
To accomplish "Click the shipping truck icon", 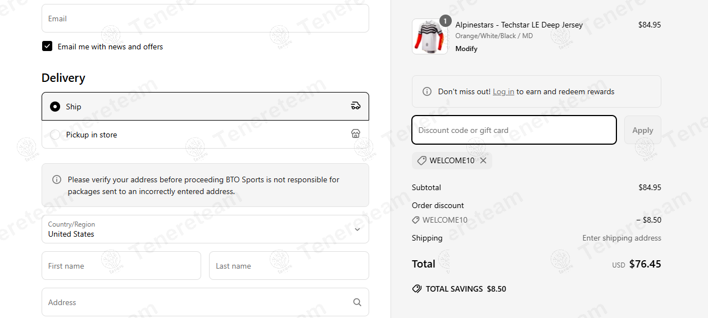I will (x=355, y=106).
